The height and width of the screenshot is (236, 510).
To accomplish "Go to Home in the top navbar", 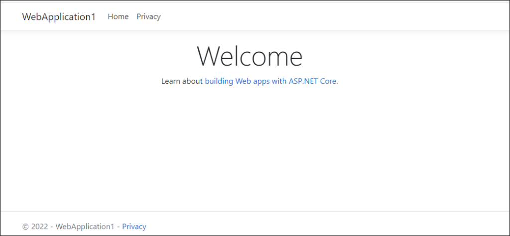I will pyautogui.click(x=118, y=16).
